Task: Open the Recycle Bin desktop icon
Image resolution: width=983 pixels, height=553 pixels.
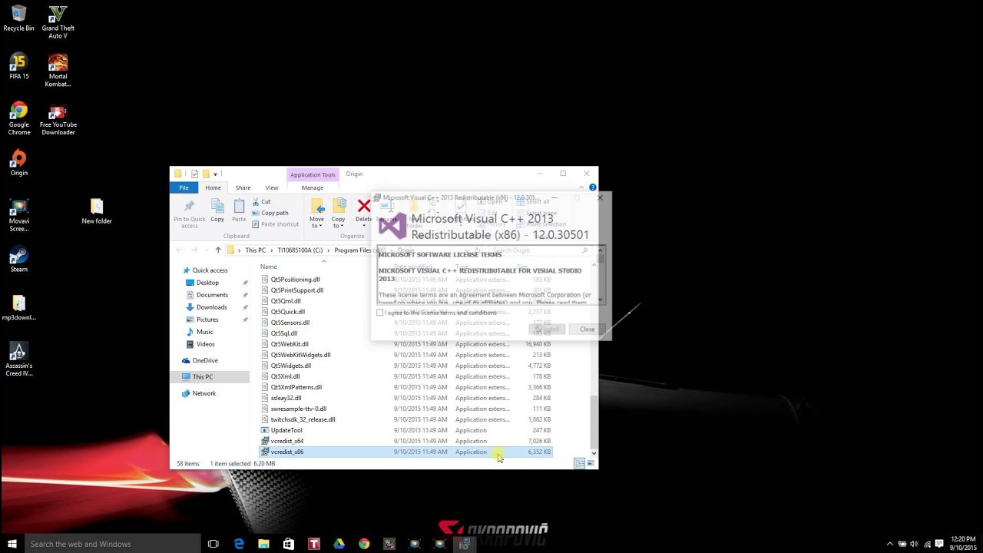Action: [18, 18]
